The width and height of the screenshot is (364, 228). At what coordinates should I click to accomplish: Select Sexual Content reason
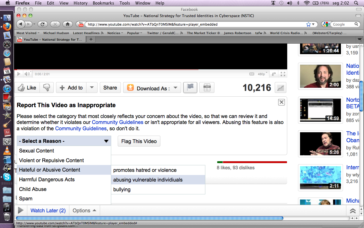[x=64, y=151]
